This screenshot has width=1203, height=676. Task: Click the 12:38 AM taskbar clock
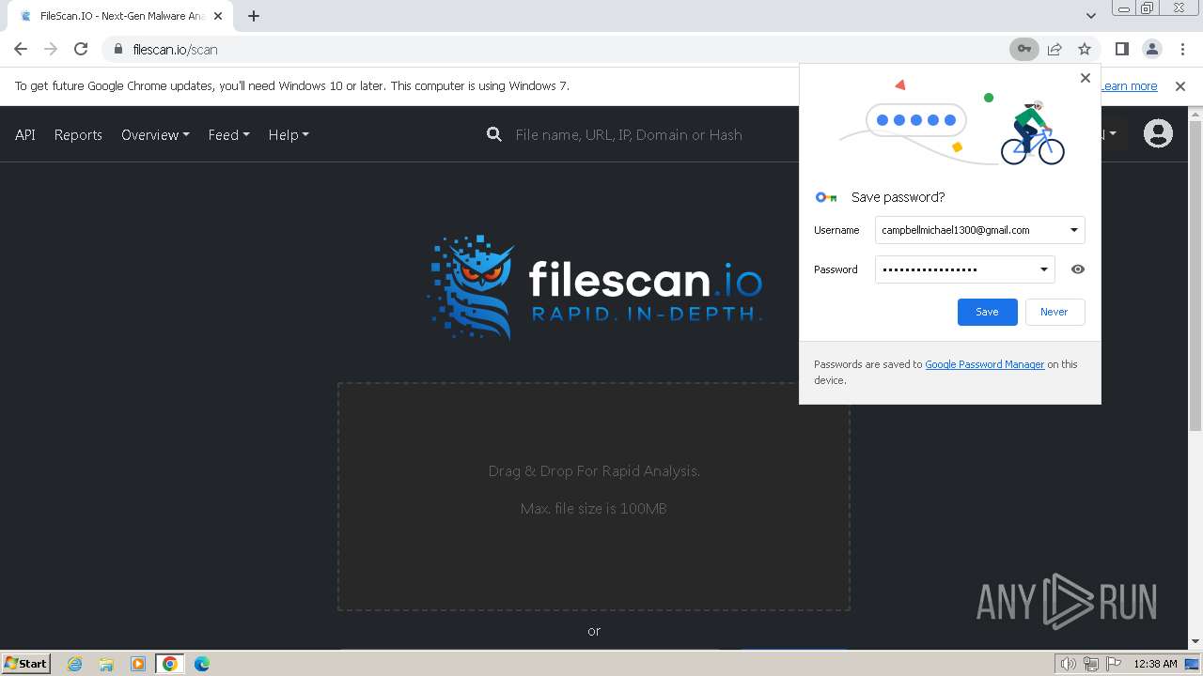click(x=1155, y=664)
